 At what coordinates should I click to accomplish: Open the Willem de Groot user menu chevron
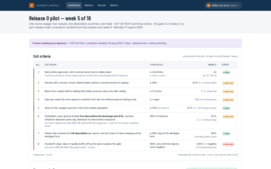239,6
